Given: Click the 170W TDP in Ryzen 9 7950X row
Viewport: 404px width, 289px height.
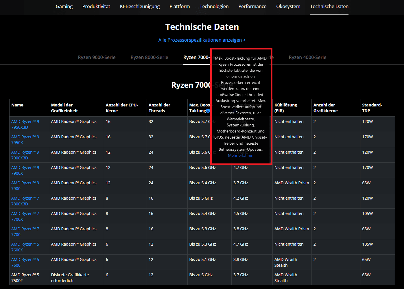Looking at the screenshot, I should point(368,137).
